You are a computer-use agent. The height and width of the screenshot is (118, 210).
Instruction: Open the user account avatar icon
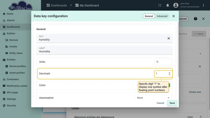tap(176, 5)
